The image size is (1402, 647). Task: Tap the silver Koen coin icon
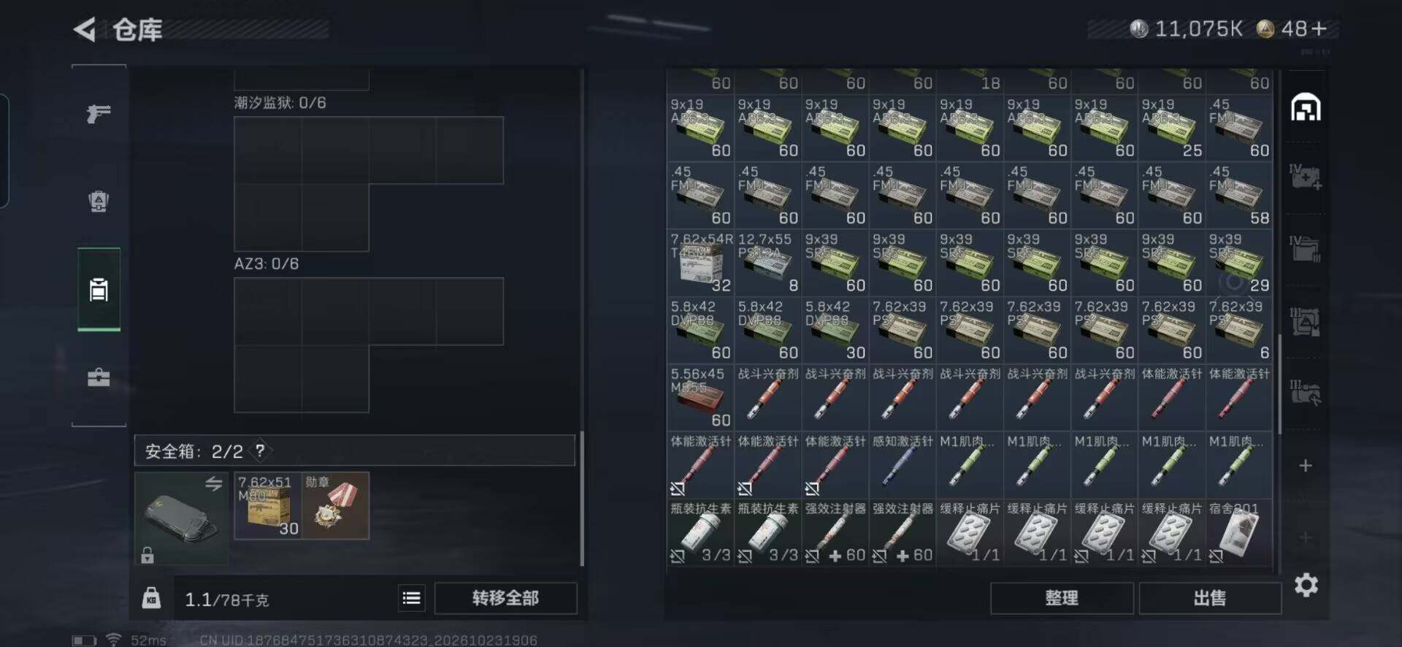(1138, 28)
